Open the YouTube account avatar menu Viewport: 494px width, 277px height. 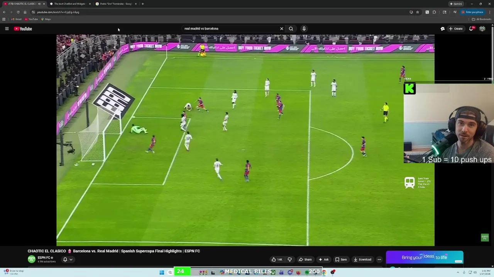(x=482, y=28)
